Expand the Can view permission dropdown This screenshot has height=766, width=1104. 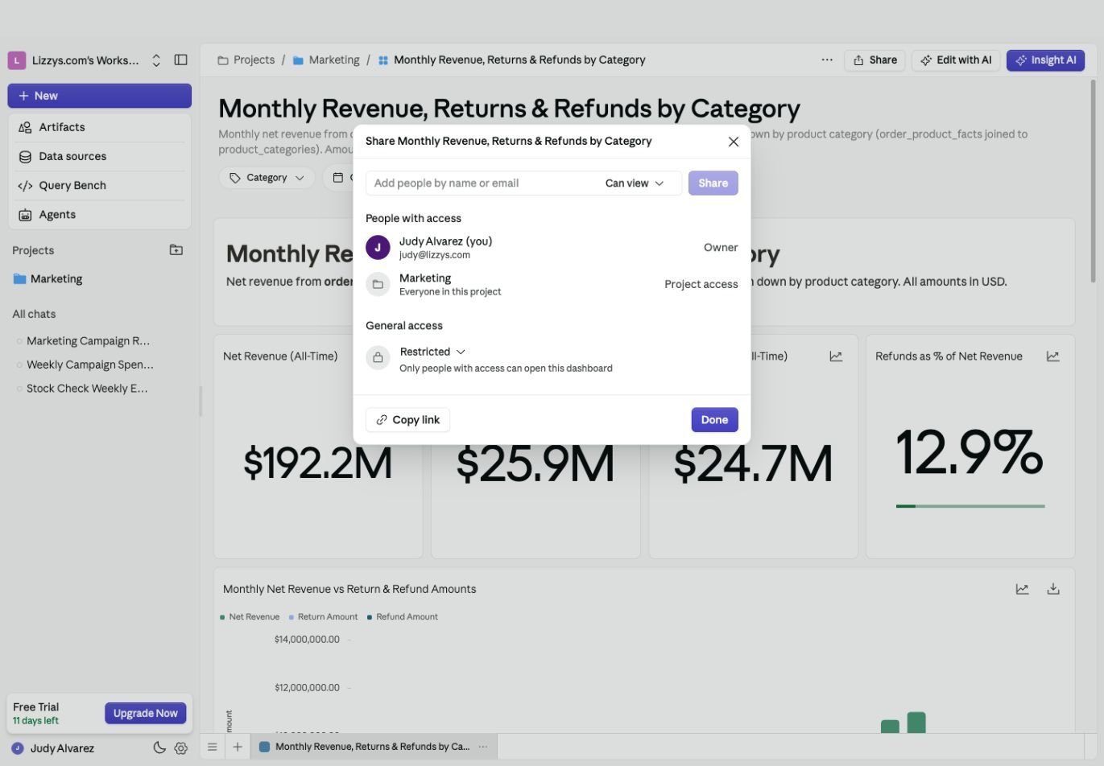click(635, 183)
